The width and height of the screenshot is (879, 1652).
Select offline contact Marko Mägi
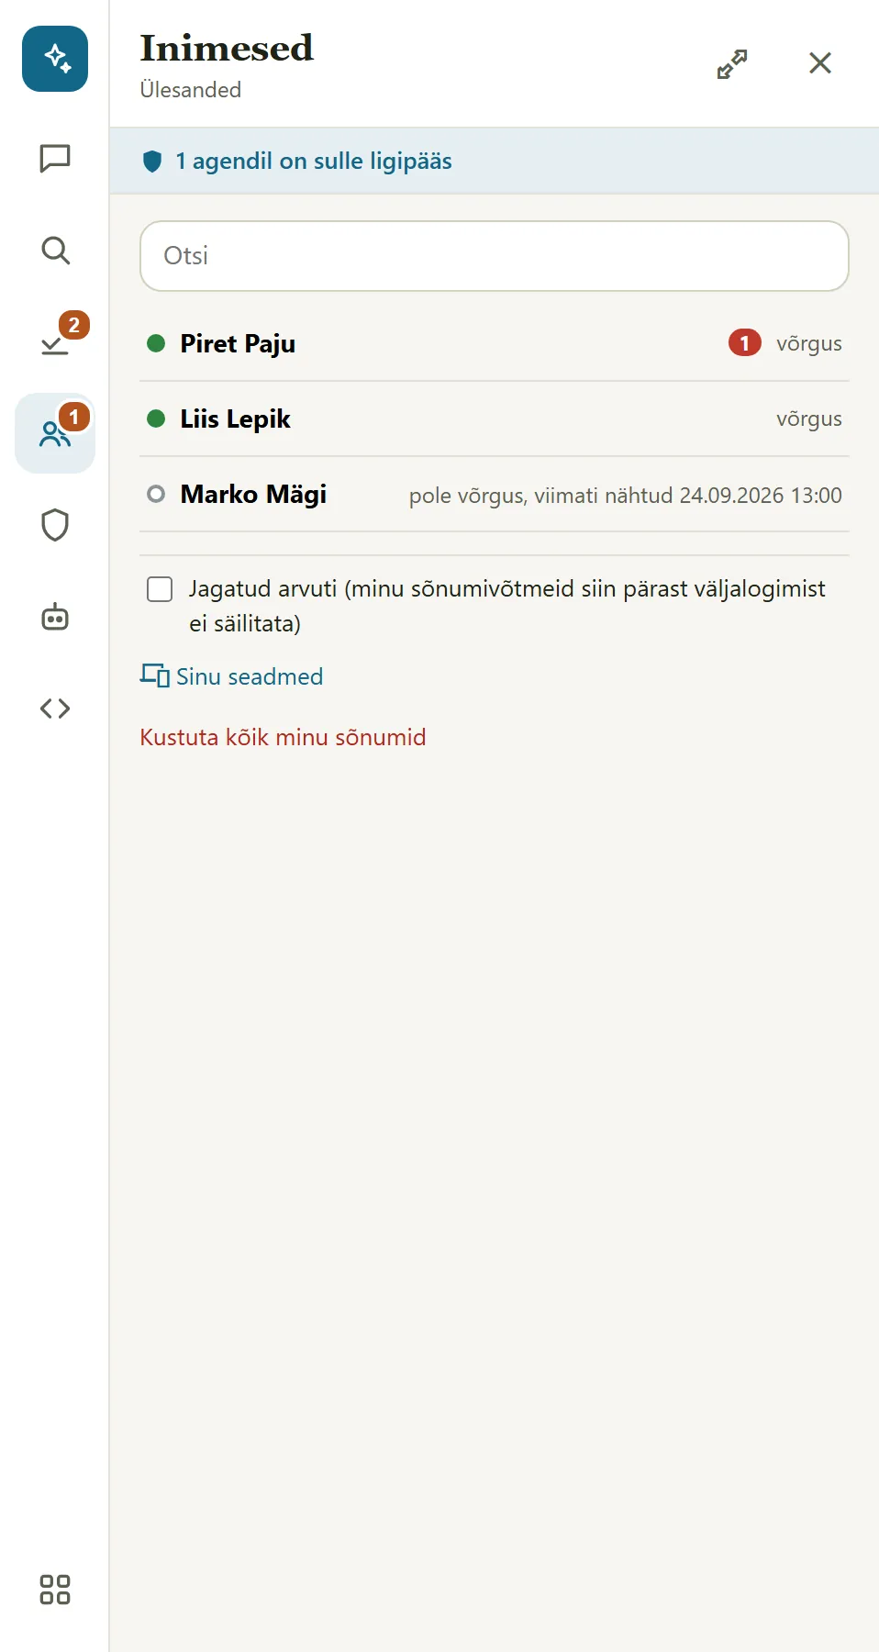coord(495,494)
